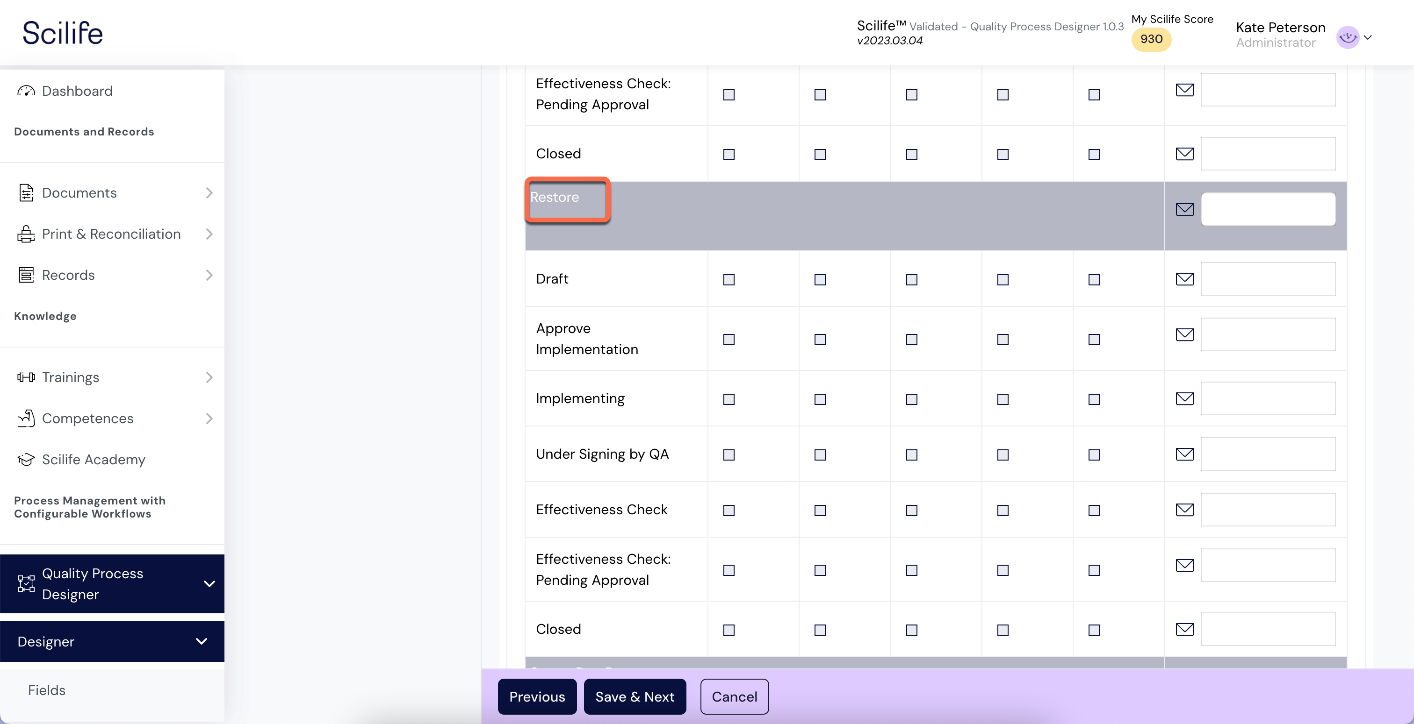Expand the Documents submenu chevron
Screen dimensions: 1414x724
coord(209,193)
